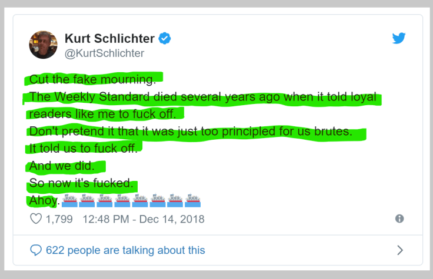Image resolution: width=433 pixels, height=279 pixels.
Task: Open "622 people are talking about this"
Action: [125, 250]
